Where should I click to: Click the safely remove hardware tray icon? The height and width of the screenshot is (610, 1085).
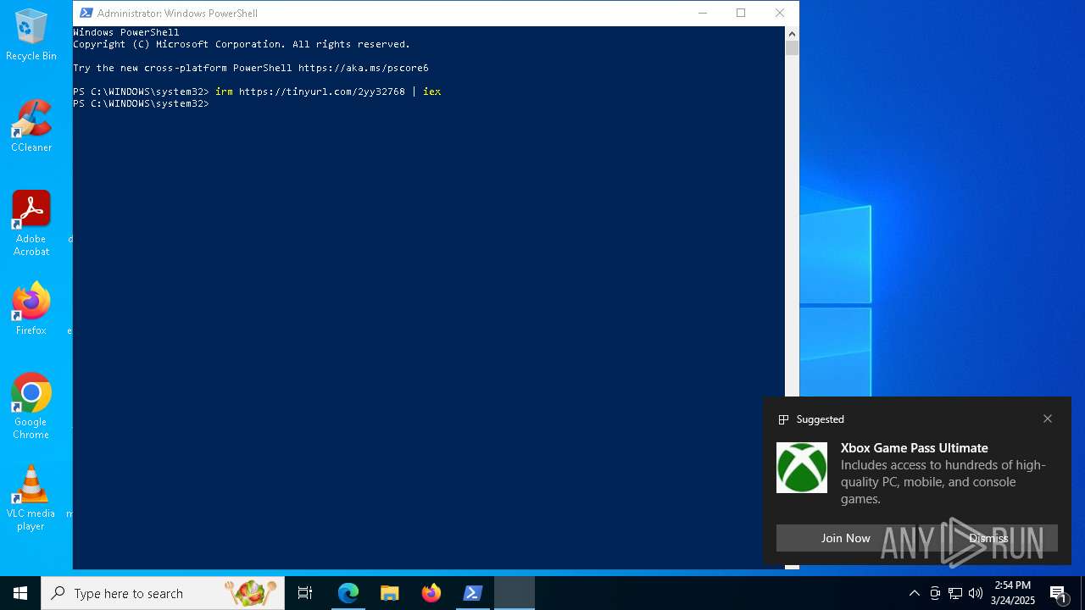(935, 593)
